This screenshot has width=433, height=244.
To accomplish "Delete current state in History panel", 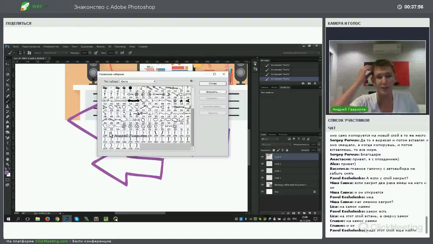I will (315, 83).
